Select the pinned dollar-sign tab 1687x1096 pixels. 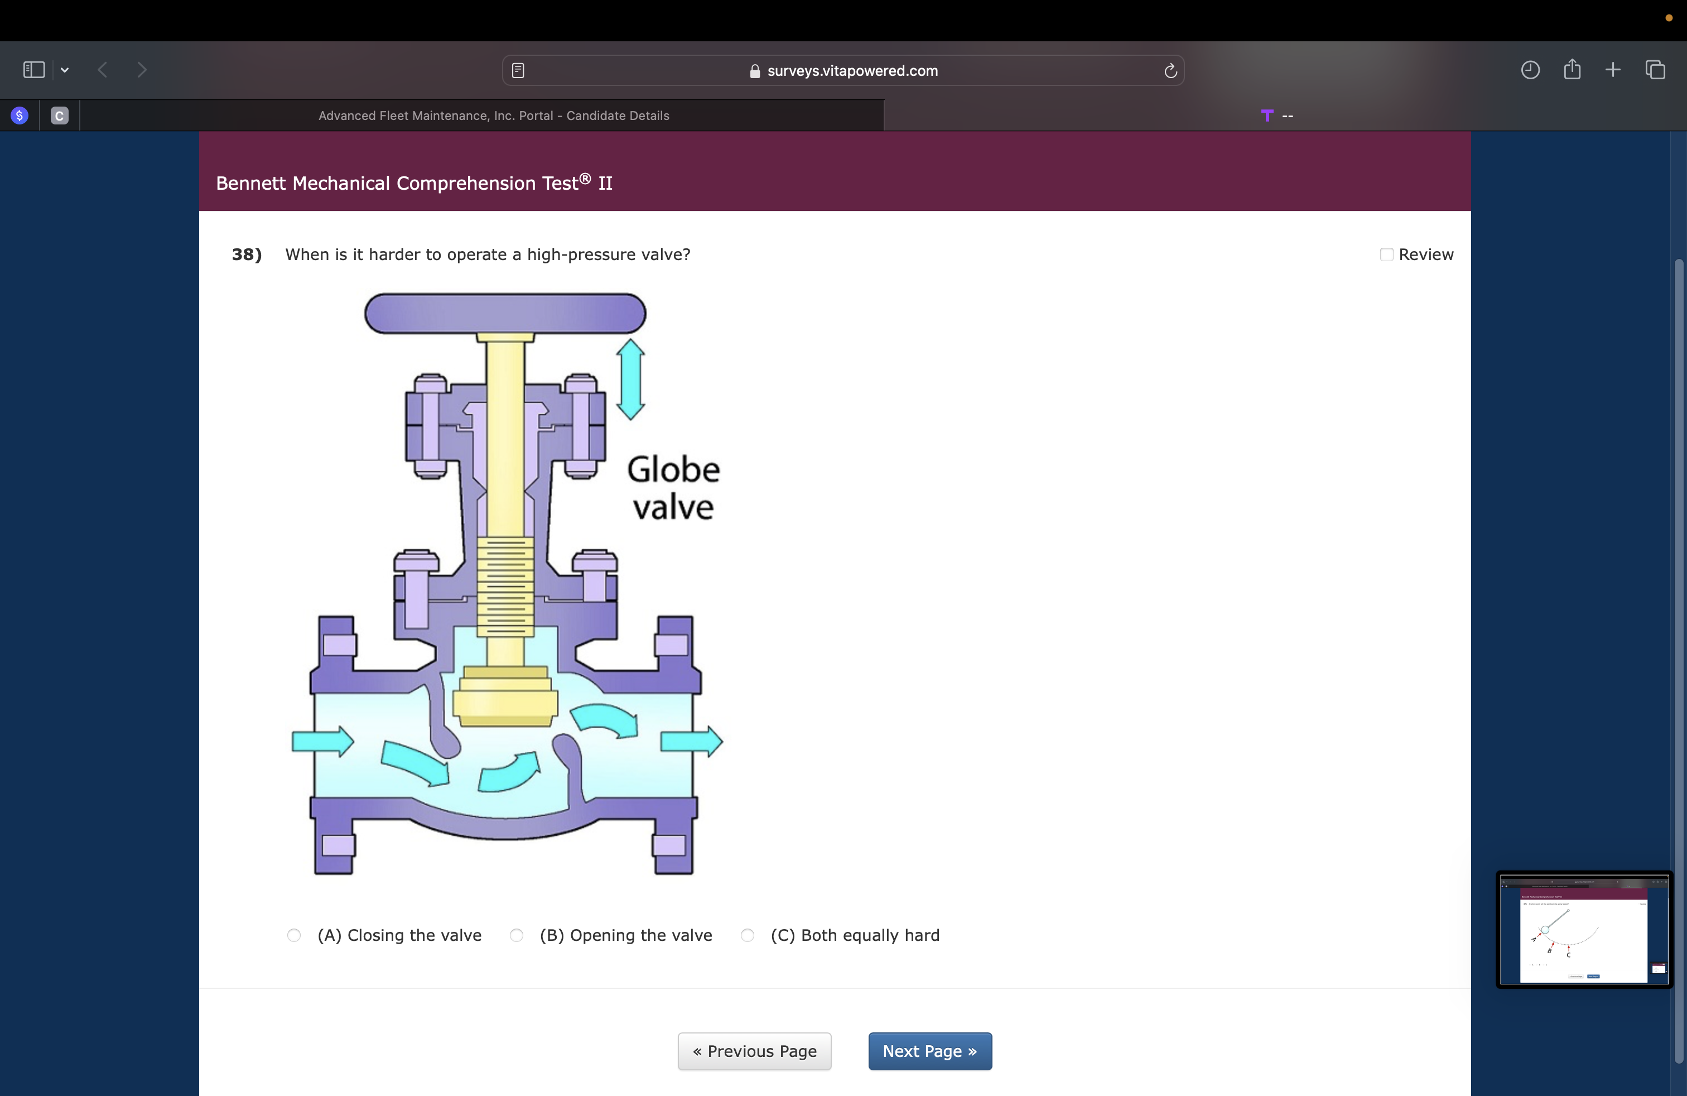pyautogui.click(x=20, y=116)
